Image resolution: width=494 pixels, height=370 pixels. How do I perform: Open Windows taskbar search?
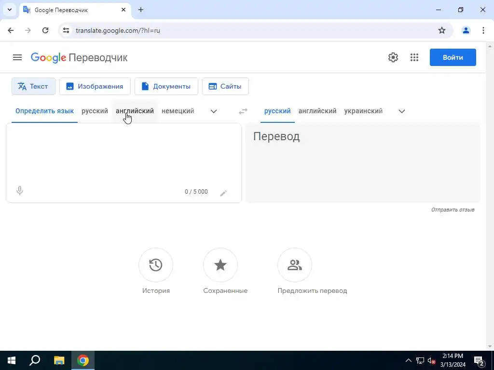tap(35, 360)
